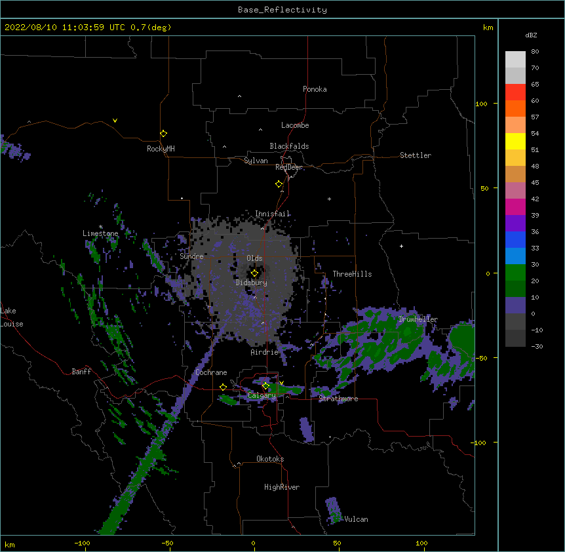Image resolution: width=565 pixels, height=552 pixels.
Task: Click the horizontal axis -100 tick label
Action: 82,543
